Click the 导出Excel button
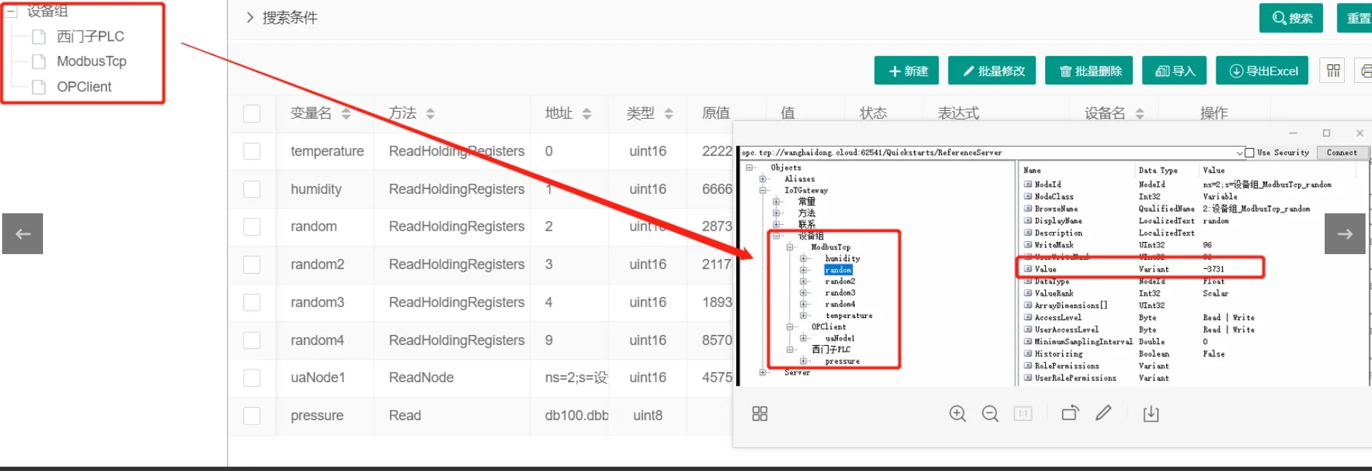Viewport: 1372px width, 471px height. (1262, 71)
